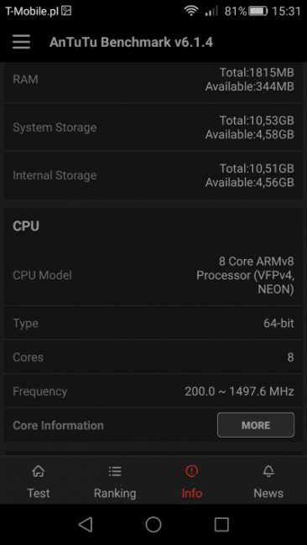Tap the AnTuTu Benchmark v6.1.4 title

[131, 42]
